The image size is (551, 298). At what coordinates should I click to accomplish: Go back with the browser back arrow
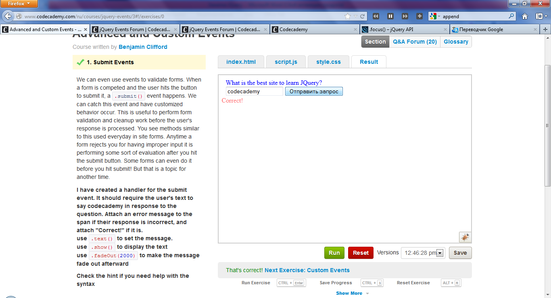point(8,17)
